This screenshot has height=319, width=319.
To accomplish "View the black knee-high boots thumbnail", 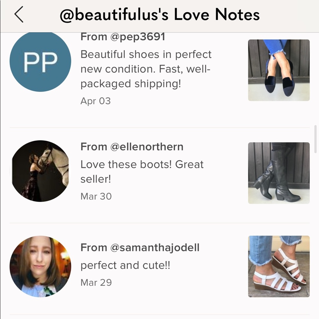I will (279, 173).
